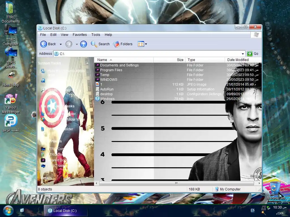Screen dimensions: 290x217
Task: Open the View menu
Action: point(65,35)
